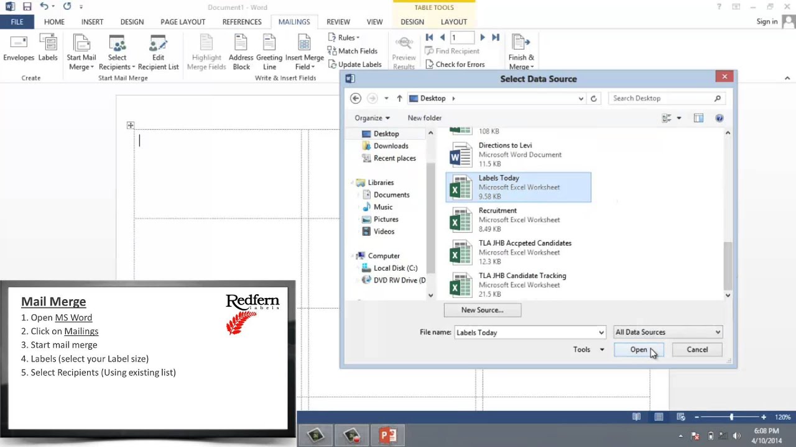This screenshot has height=447, width=796.
Task: Select Local Disk (C:) in navigation pane
Action: [395, 268]
